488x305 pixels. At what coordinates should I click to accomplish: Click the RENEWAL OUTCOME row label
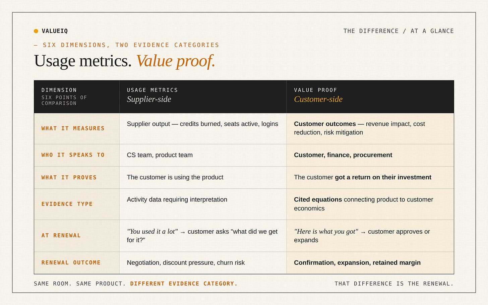coord(71,262)
